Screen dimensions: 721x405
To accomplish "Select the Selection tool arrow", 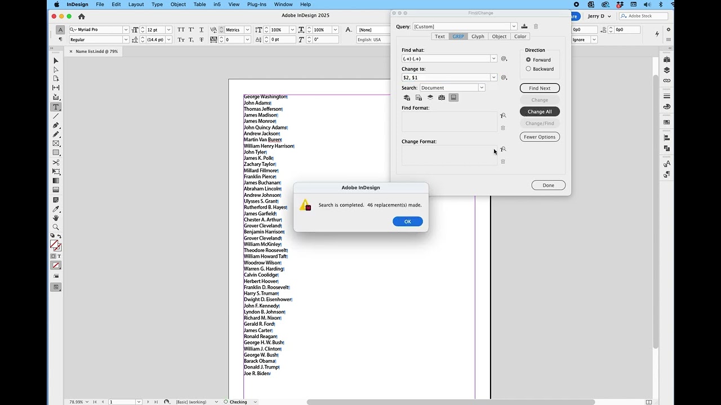I will [x=56, y=61].
